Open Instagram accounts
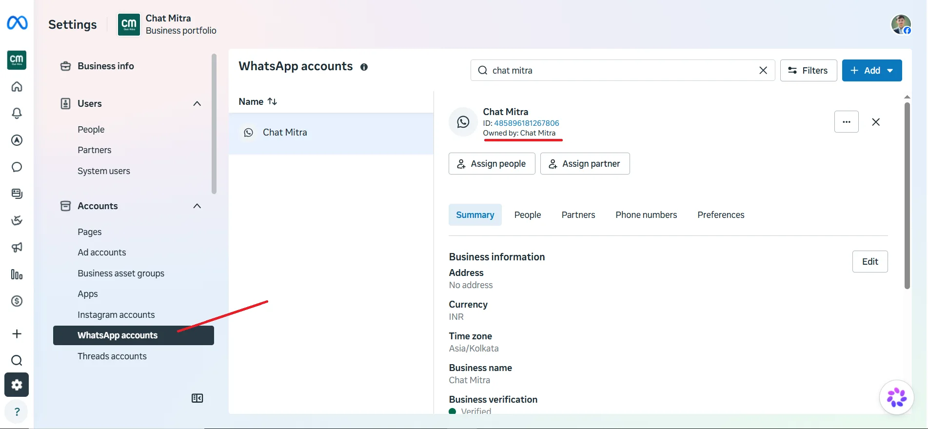The image size is (928, 429). (116, 314)
